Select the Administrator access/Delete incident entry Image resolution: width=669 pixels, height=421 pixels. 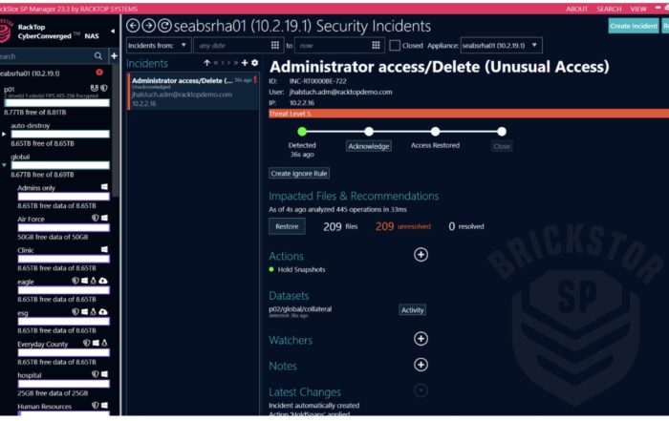(193, 92)
